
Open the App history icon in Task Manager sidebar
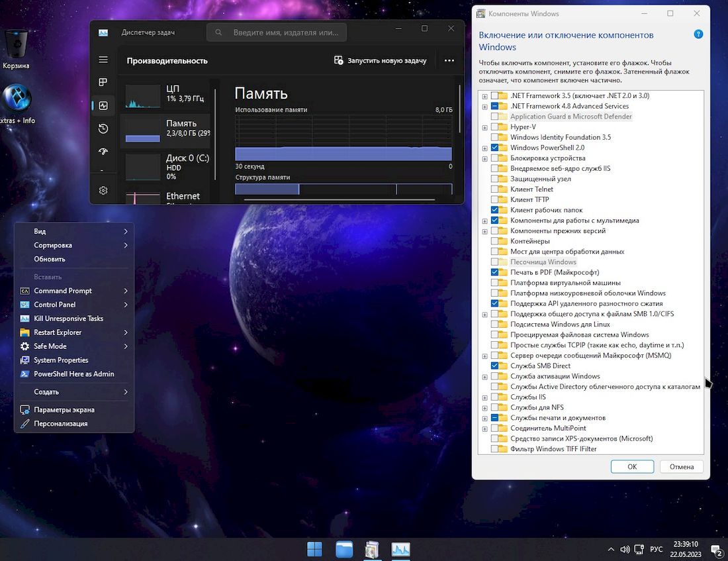pos(103,128)
